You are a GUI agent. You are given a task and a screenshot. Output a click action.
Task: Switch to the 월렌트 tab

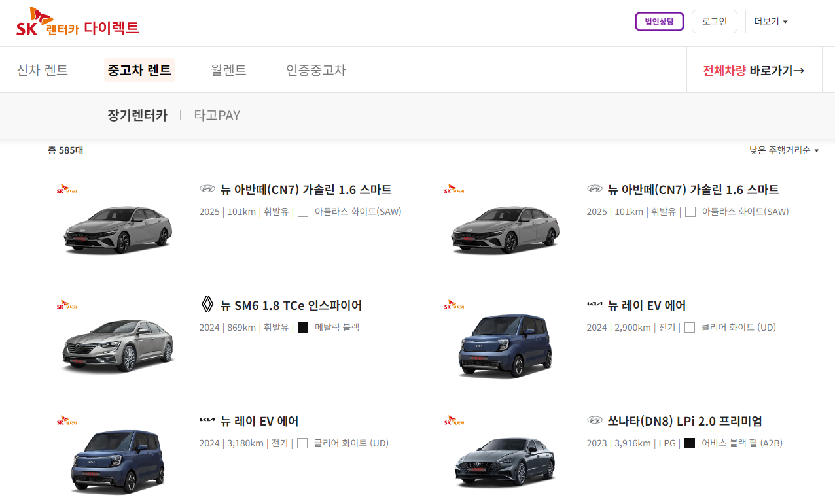click(228, 70)
